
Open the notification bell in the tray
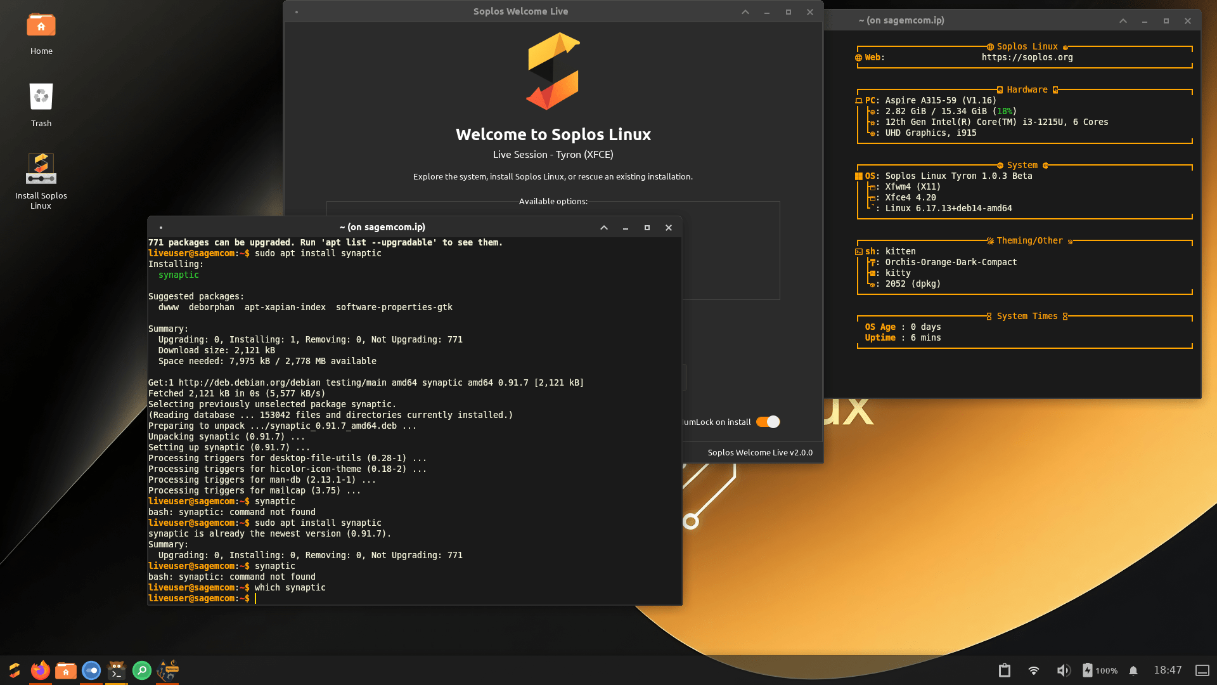(x=1133, y=670)
